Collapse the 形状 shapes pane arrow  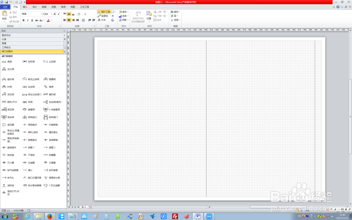point(64,31)
